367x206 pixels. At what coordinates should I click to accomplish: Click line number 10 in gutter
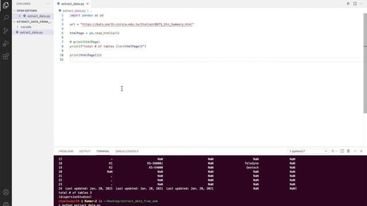point(61,55)
